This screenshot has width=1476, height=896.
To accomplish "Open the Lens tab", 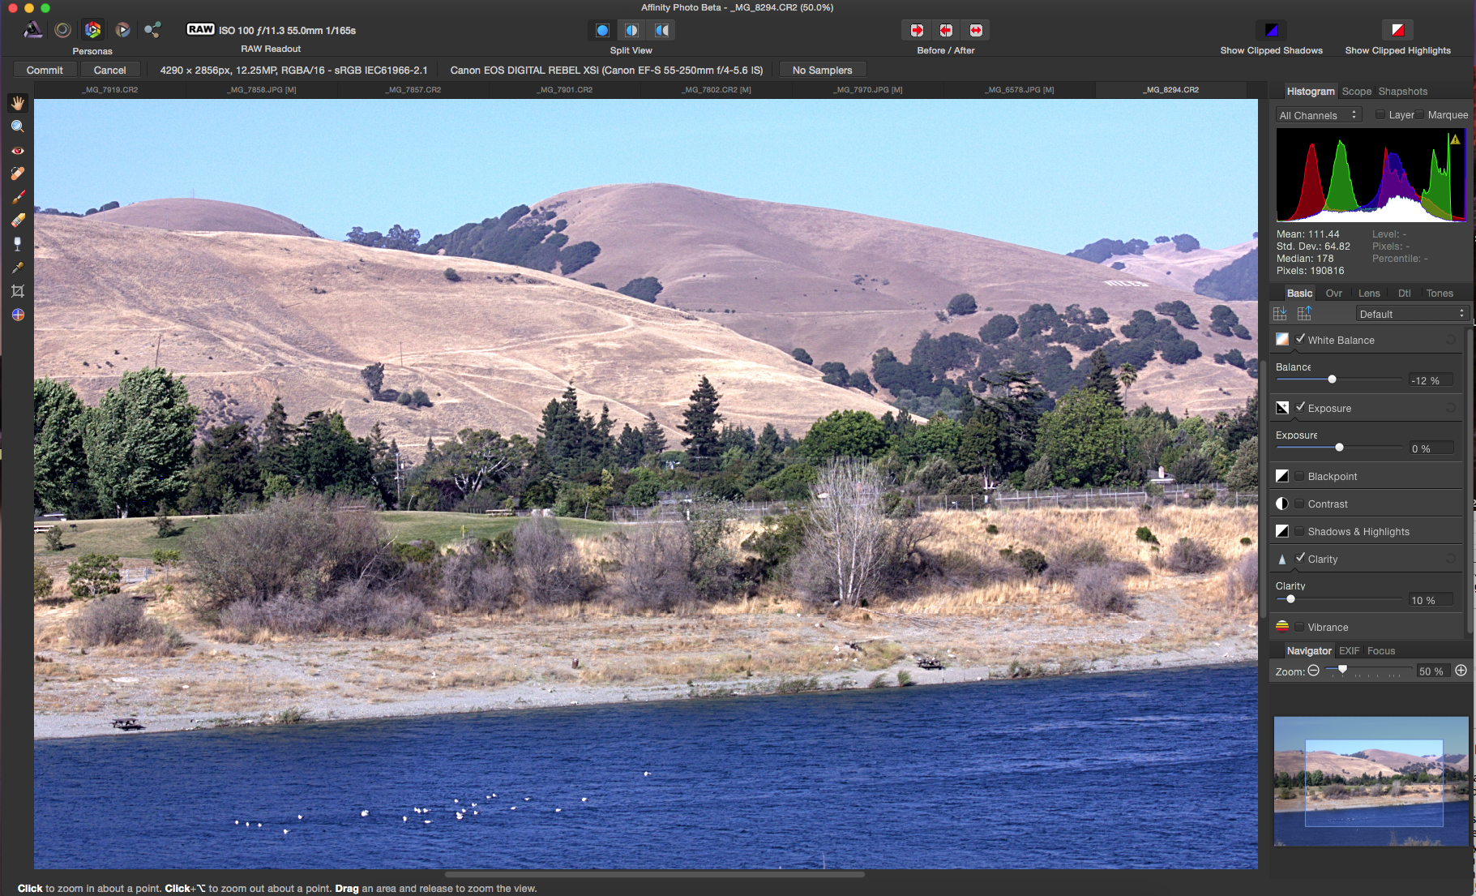I will tap(1369, 294).
